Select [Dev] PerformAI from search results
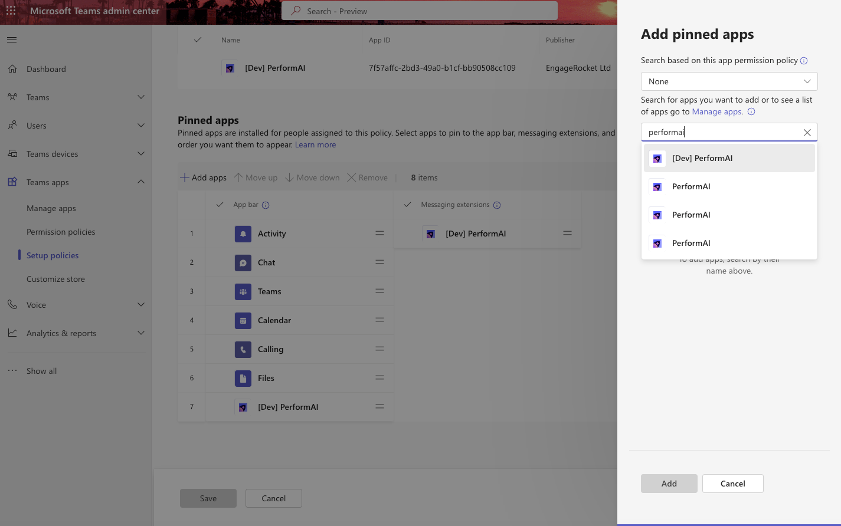This screenshot has width=841, height=526. click(x=729, y=158)
